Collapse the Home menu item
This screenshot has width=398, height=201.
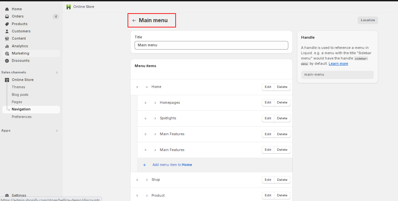[147, 87]
